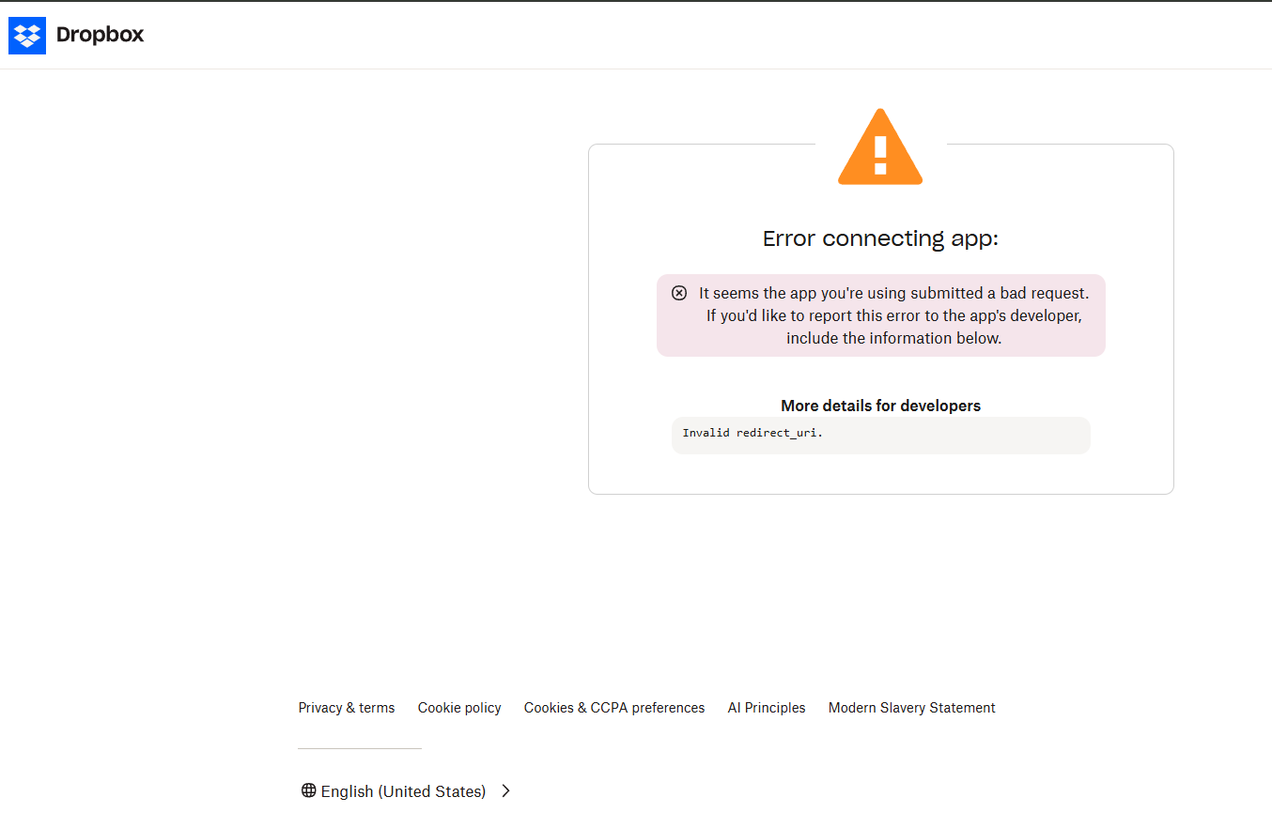This screenshot has height=828, width=1272.
Task: Open the Cookie policy link
Action: point(459,708)
